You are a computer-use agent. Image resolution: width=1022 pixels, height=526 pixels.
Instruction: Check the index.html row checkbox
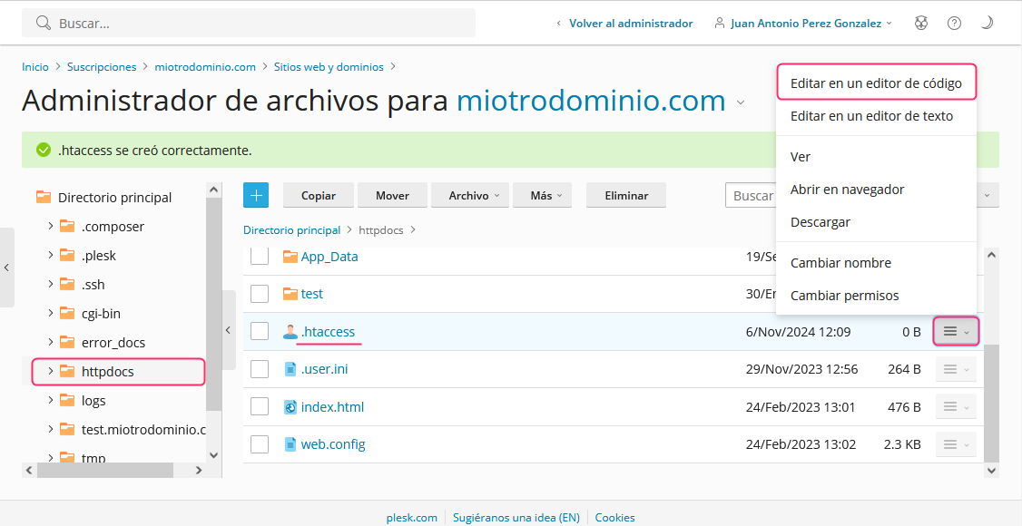click(260, 407)
